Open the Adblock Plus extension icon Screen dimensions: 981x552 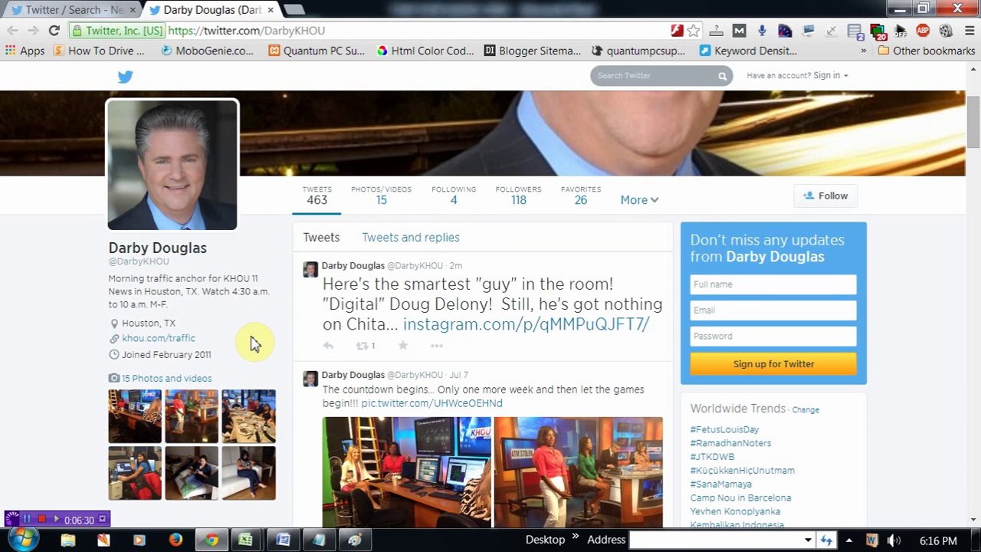pyautogui.click(x=923, y=31)
